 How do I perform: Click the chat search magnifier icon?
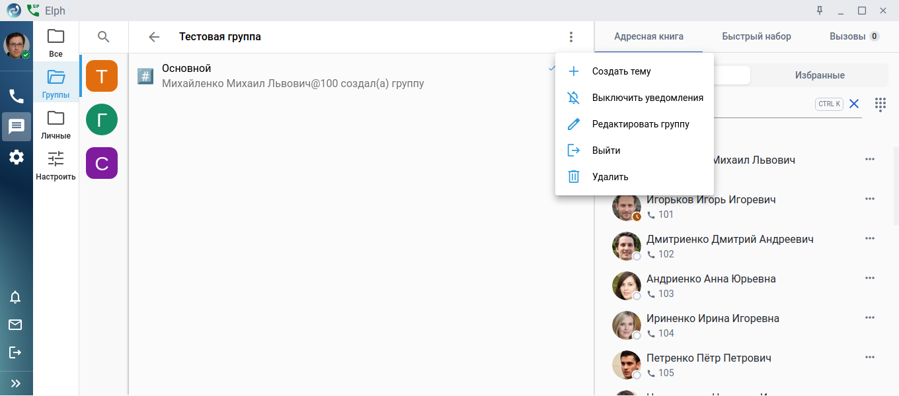(x=103, y=37)
